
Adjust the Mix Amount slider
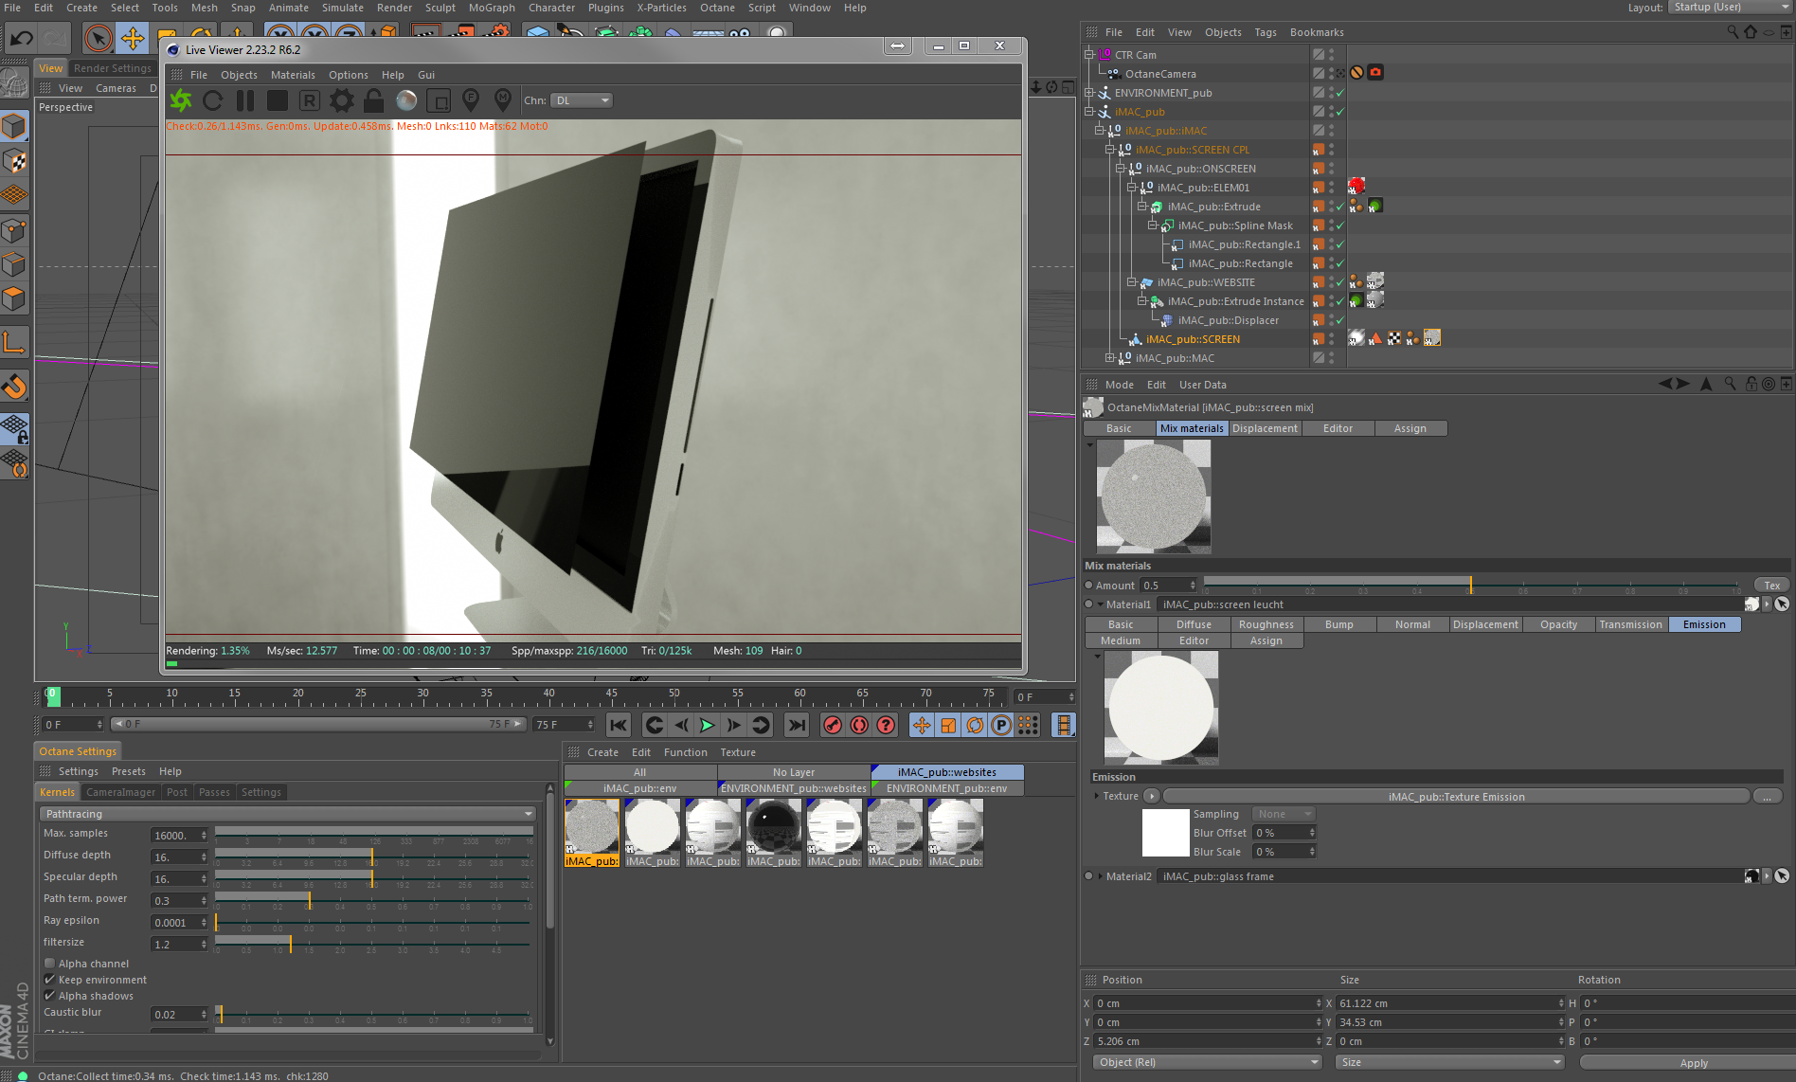point(1472,585)
